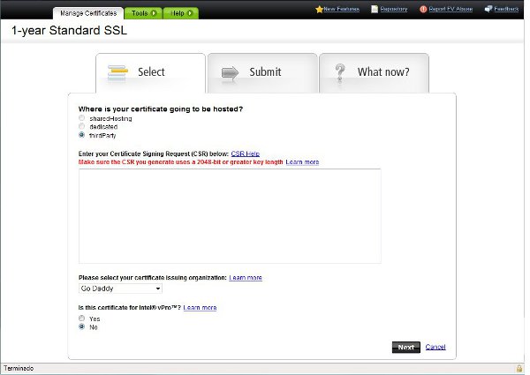Click inside the CSR text area
The height and width of the screenshot is (375, 530).
pos(230,216)
